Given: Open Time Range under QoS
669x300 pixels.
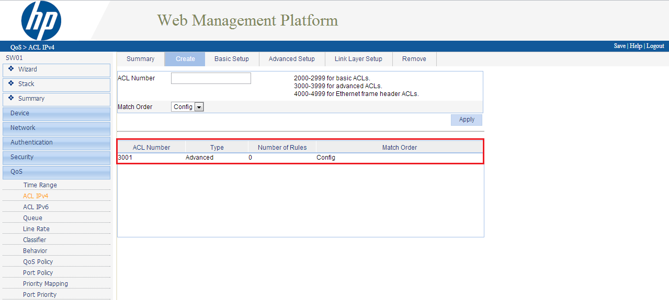Looking at the screenshot, I should [40, 185].
